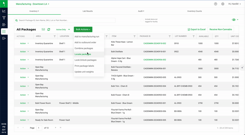The image size is (245, 135).
Task: Open Manufacturing - Downtown LA facility dropdown
Action: (32, 4)
